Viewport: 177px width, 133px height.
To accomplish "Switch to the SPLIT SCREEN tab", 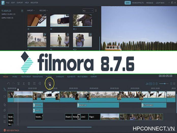I will [82, 77].
